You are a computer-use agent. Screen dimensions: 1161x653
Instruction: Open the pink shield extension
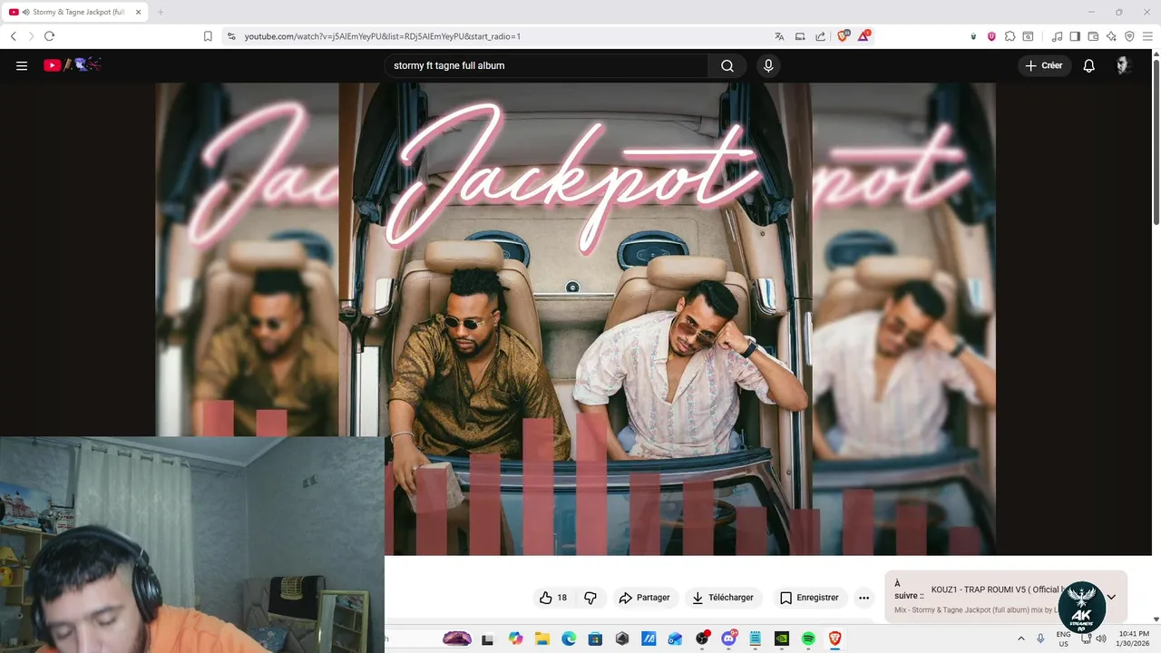(991, 36)
